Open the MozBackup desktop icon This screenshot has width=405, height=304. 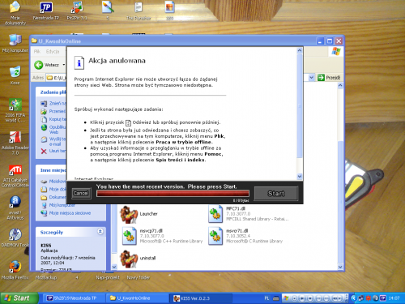coord(46,277)
